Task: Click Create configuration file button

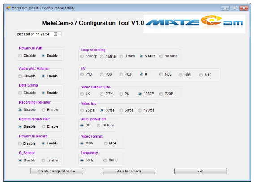Action: [57, 171]
